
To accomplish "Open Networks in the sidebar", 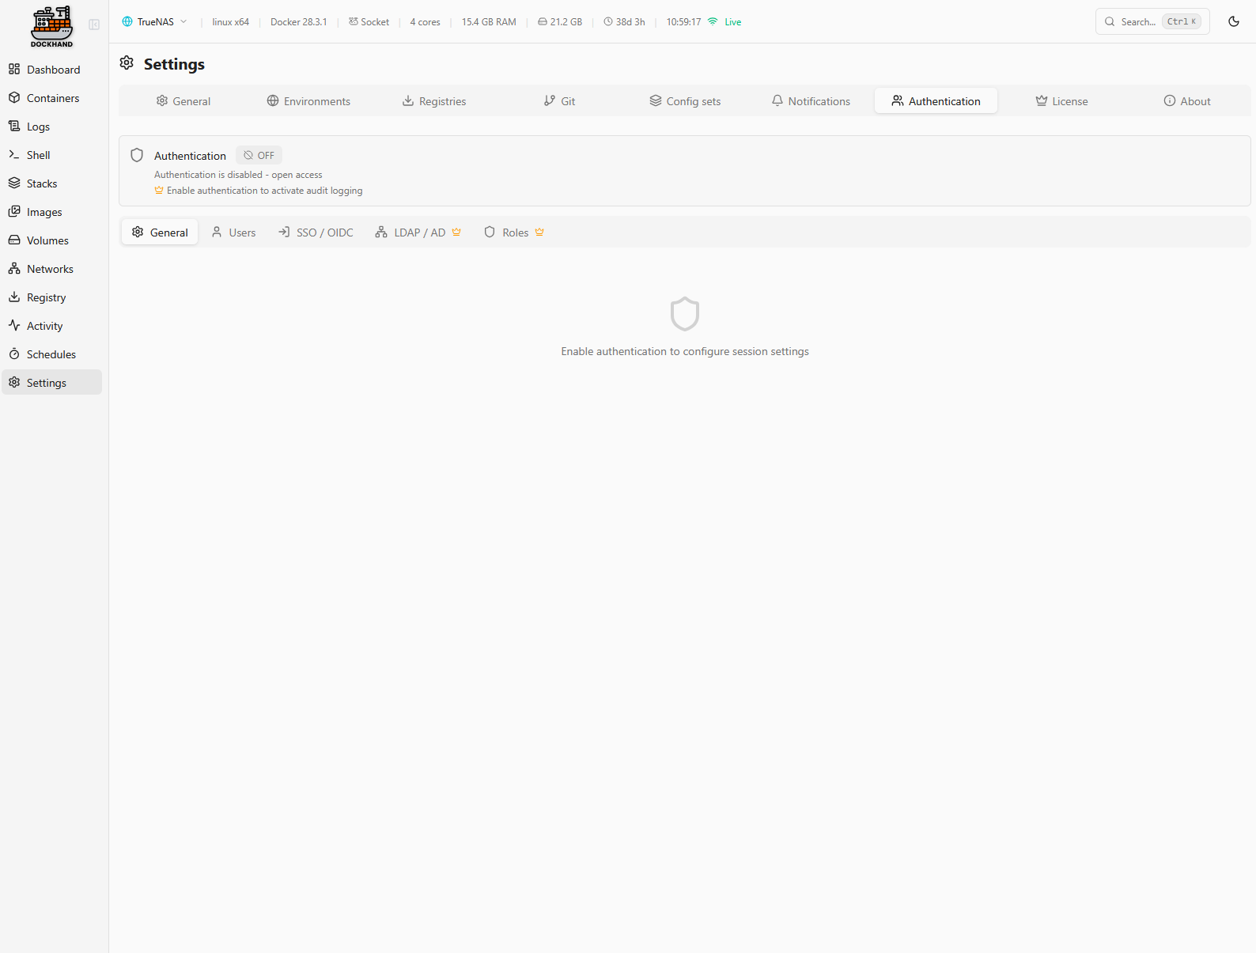I will [50, 269].
